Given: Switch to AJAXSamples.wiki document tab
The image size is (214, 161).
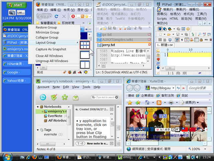Looking at the screenshot, I should [124, 40].
